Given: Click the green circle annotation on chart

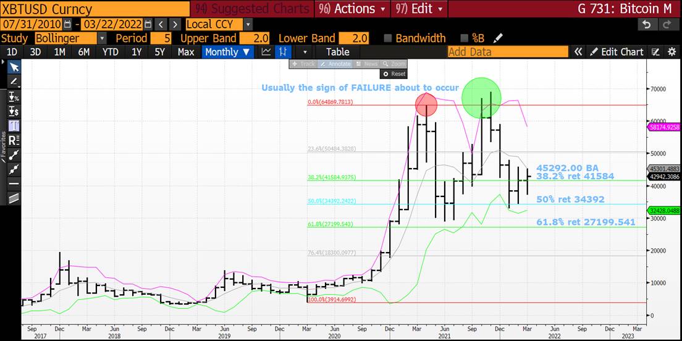Looking at the screenshot, I should (x=481, y=98).
